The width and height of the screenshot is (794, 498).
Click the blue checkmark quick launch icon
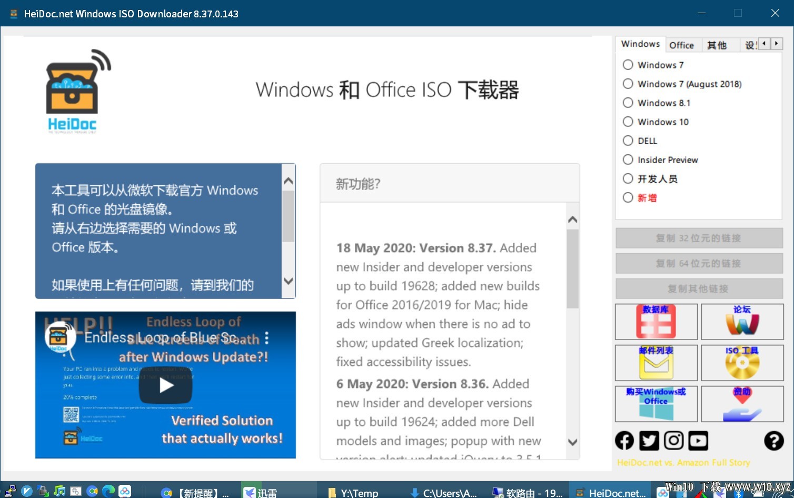(27, 491)
